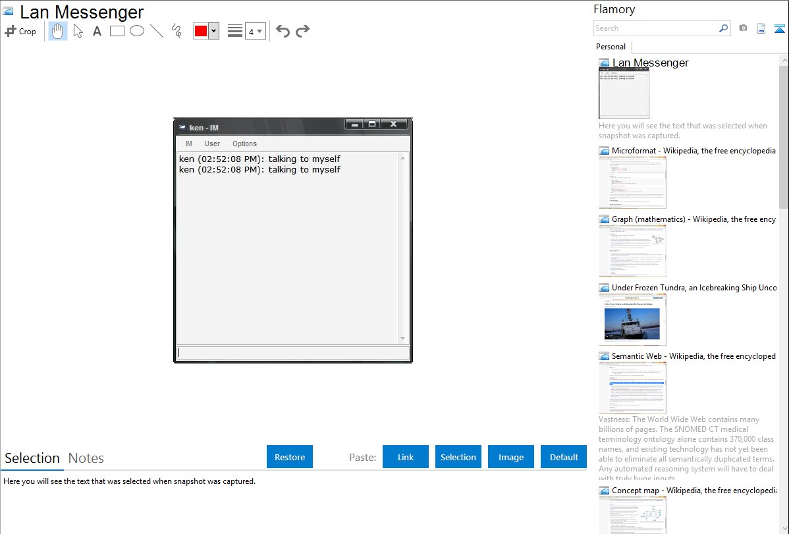789x534 pixels.
Task: Select the ellipse drawing tool
Action: click(137, 31)
